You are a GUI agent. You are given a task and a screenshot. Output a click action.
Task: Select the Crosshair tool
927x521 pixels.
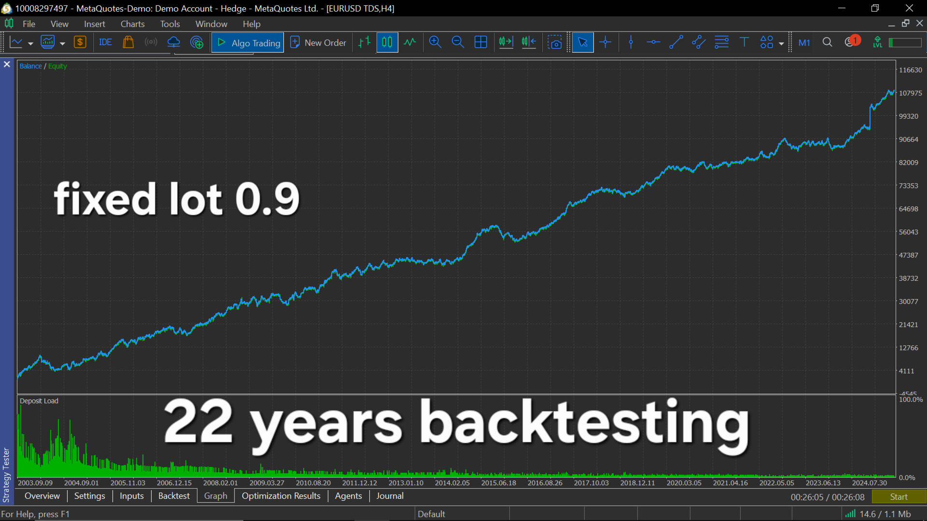coord(605,42)
